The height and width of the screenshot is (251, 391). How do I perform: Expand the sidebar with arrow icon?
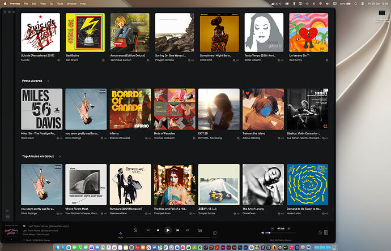coord(7,211)
